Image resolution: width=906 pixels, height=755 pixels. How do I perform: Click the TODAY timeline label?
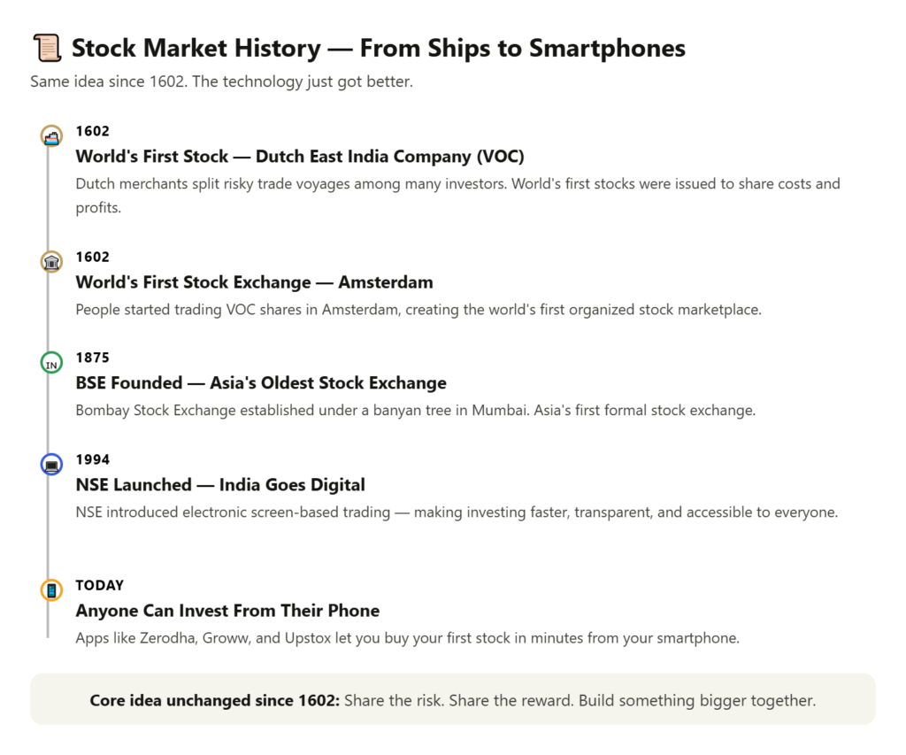click(x=99, y=585)
